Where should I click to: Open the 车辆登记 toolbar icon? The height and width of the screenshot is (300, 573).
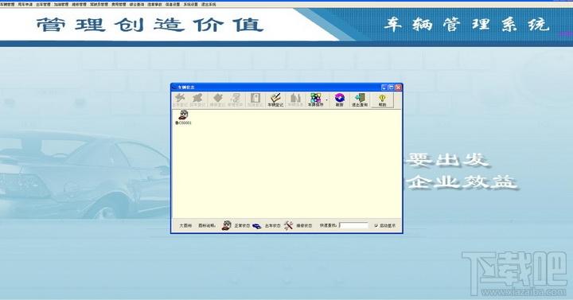(275, 99)
